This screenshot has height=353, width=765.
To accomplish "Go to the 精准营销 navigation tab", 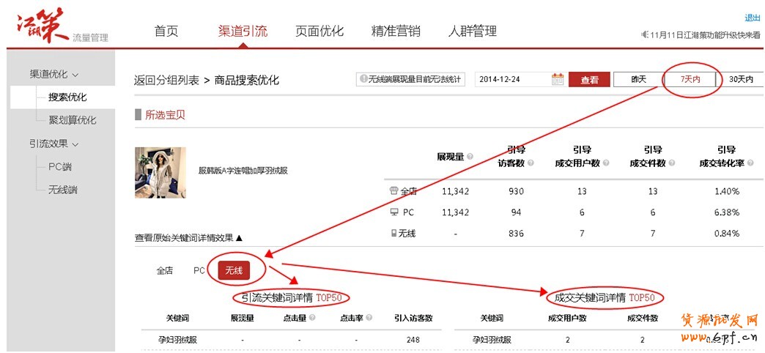I will click(396, 31).
